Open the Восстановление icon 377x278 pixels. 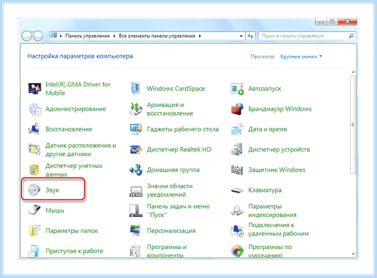(x=35, y=130)
